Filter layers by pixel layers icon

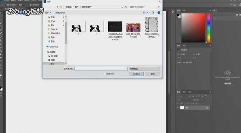(190, 96)
